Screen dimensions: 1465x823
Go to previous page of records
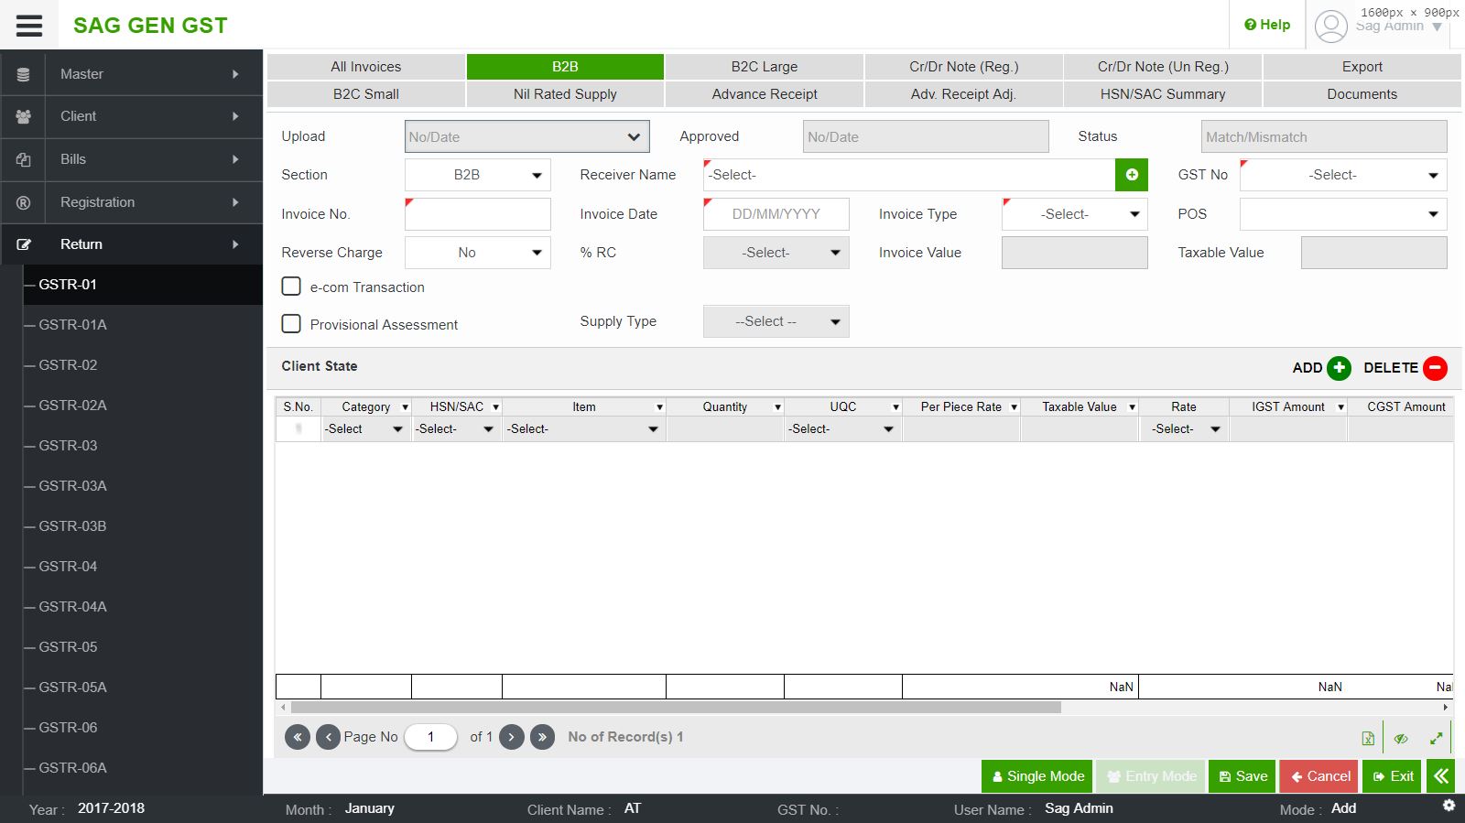[328, 737]
